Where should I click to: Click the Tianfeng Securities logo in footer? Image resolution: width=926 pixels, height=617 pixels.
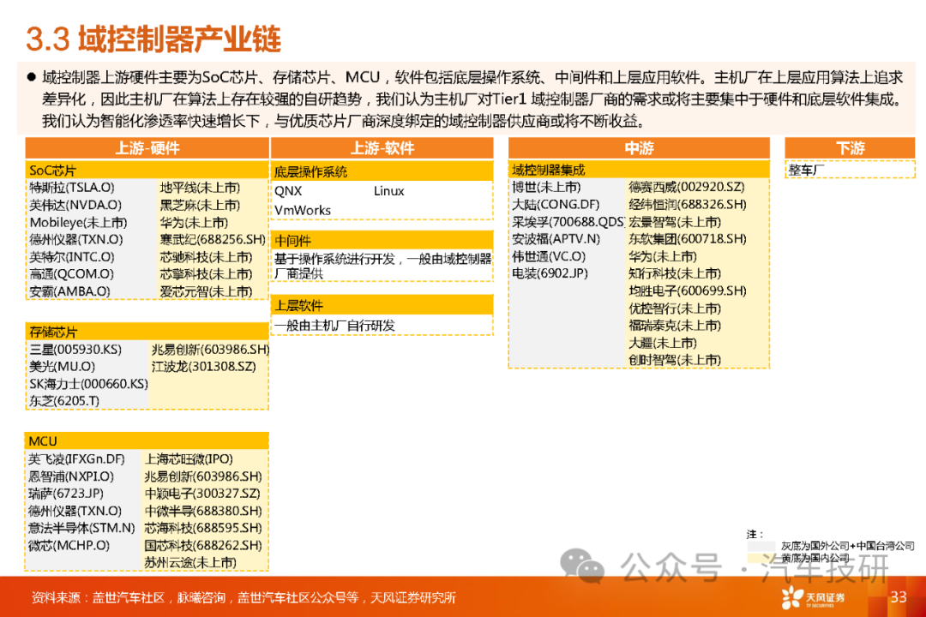[813, 597]
